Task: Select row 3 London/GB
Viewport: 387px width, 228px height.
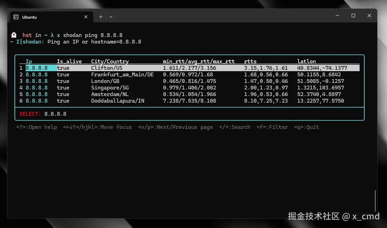Action: (x=189, y=81)
